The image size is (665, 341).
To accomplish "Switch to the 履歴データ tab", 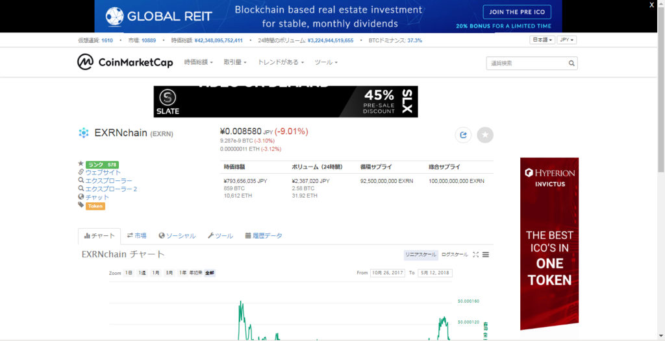I will pos(264,236).
